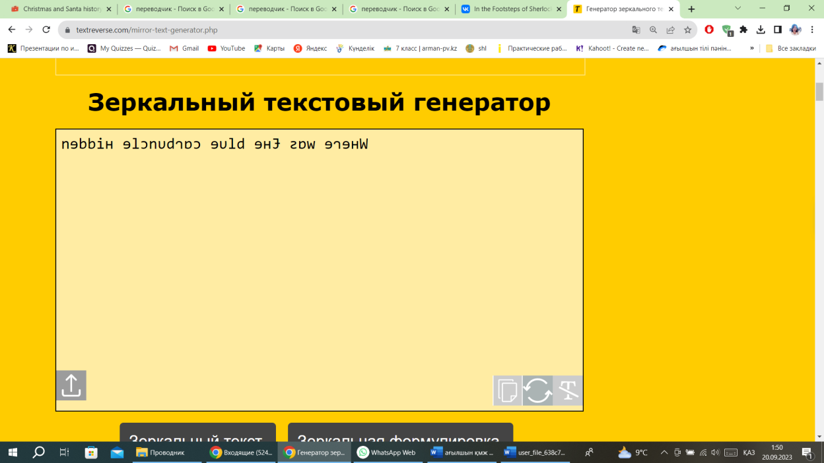Click the page vertical scrollbar thumb
The height and width of the screenshot is (463, 824).
click(819, 92)
